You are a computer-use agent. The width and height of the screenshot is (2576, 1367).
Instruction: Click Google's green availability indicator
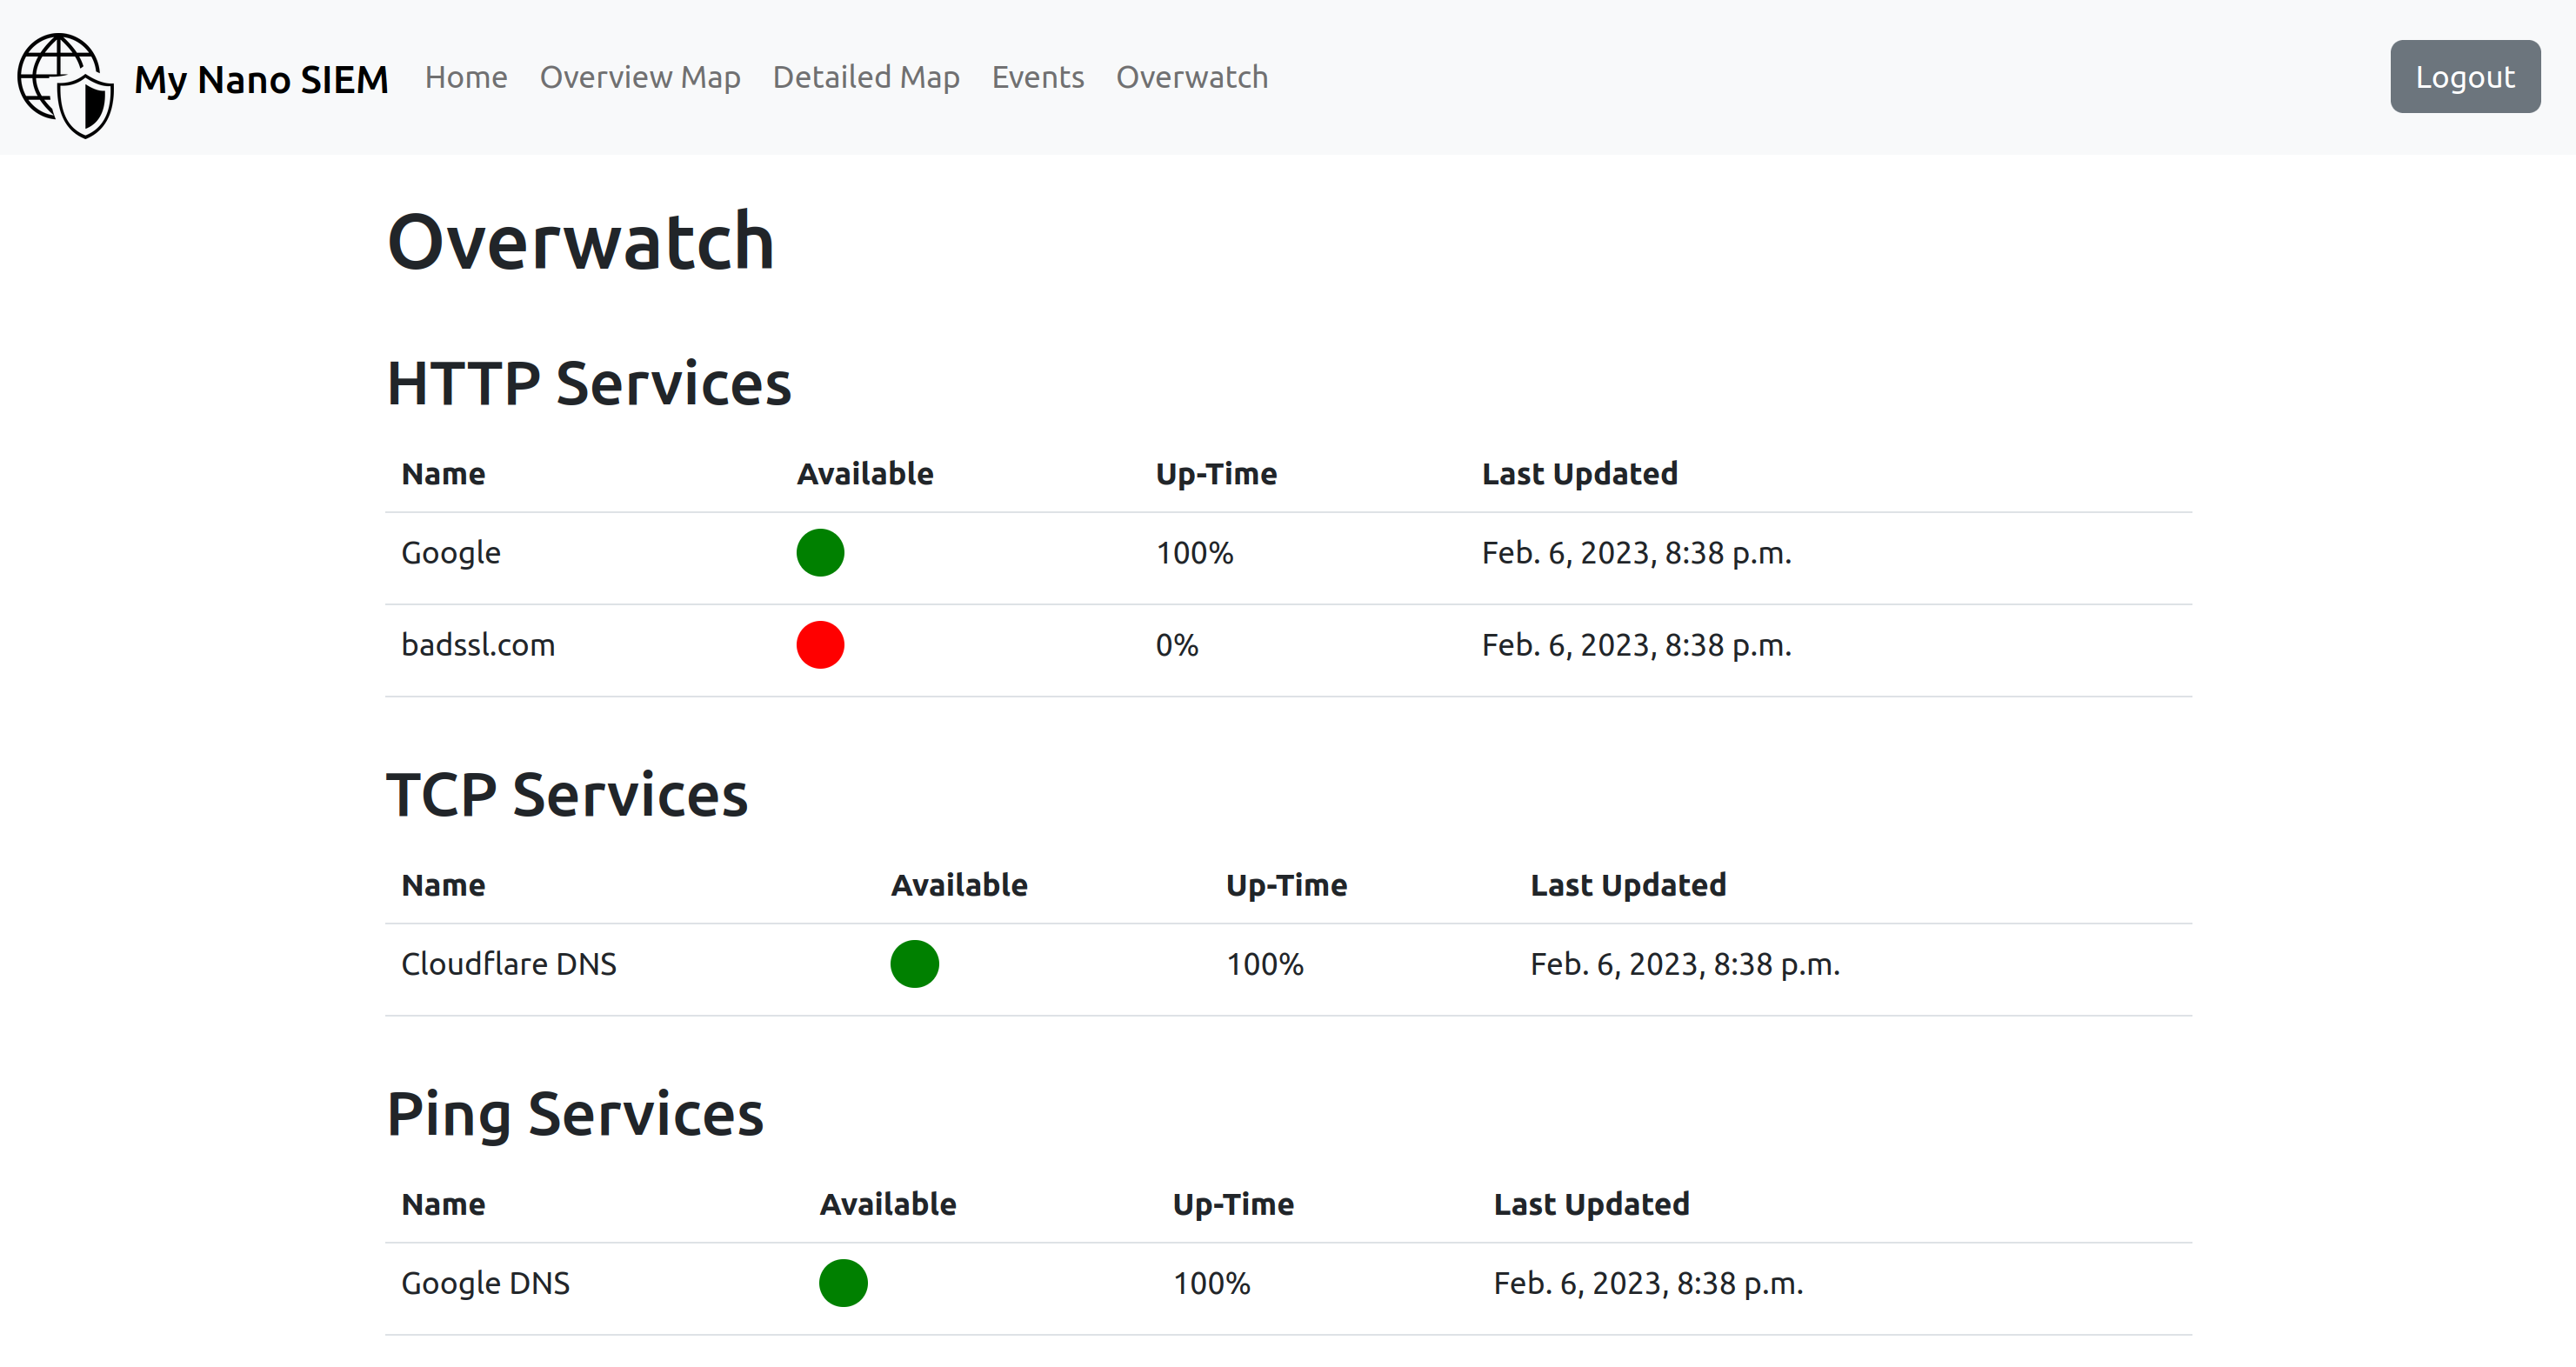(820, 553)
